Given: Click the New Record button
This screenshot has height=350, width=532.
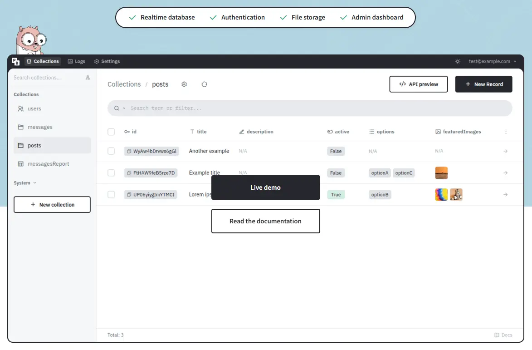Looking at the screenshot, I should pos(483,84).
